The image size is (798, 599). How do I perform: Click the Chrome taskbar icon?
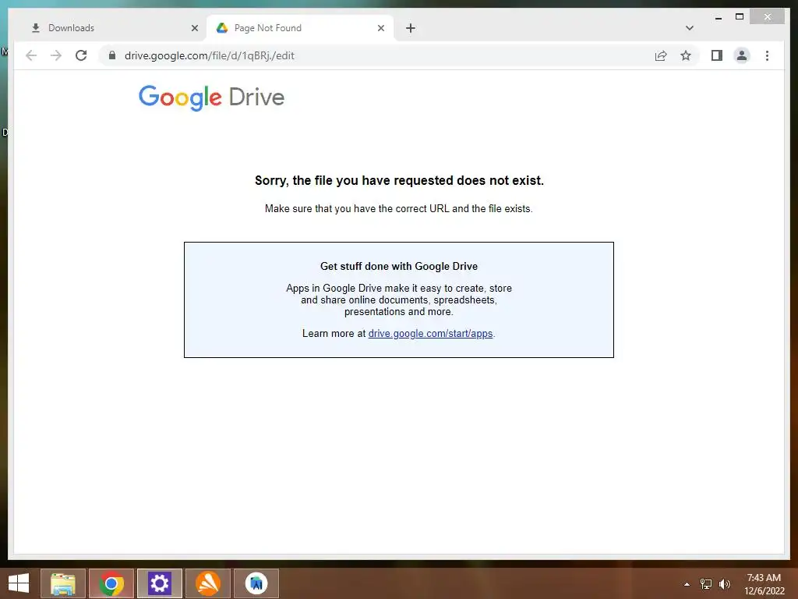pos(111,583)
